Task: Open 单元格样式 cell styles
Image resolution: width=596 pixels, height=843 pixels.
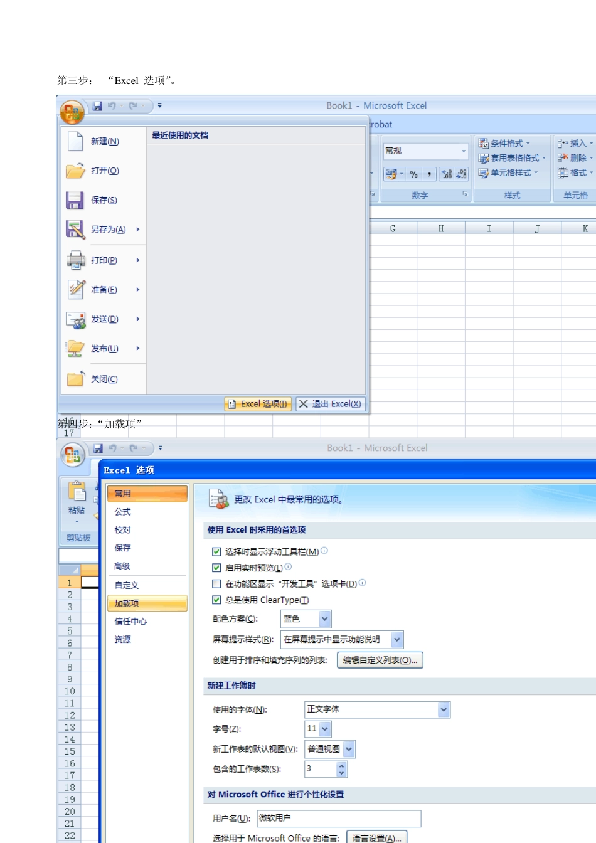Action: 508,172
